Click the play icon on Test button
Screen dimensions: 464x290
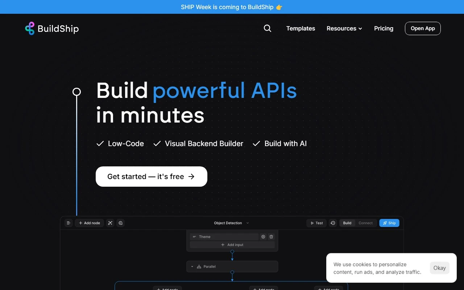312,223
